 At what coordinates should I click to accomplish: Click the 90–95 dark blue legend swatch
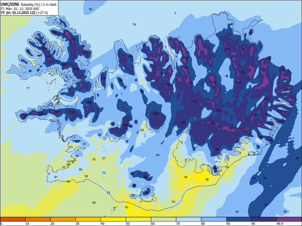coord(239,219)
